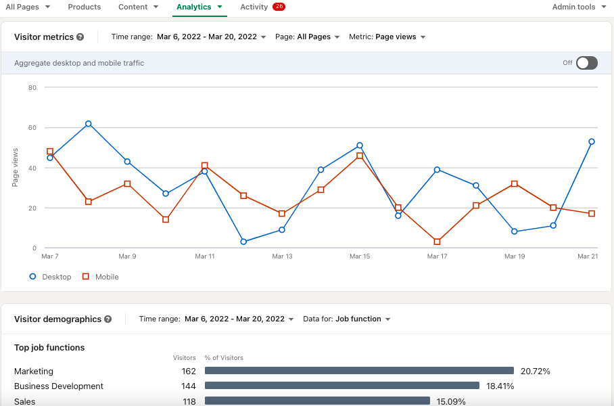Change the Visitor demographics time range
Image resolution: width=614 pixels, height=406 pixels.
(239, 319)
